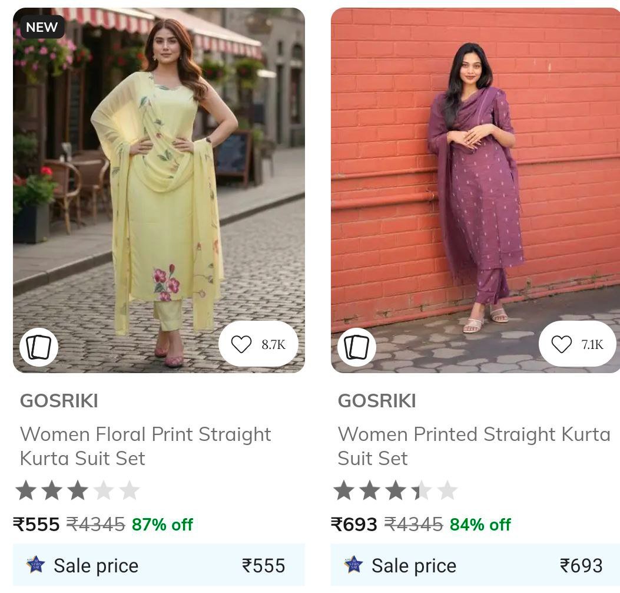Tap the yellow floral kurta product photo
The height and width of the screenshot is (593, 620).
tap(159, 189)
